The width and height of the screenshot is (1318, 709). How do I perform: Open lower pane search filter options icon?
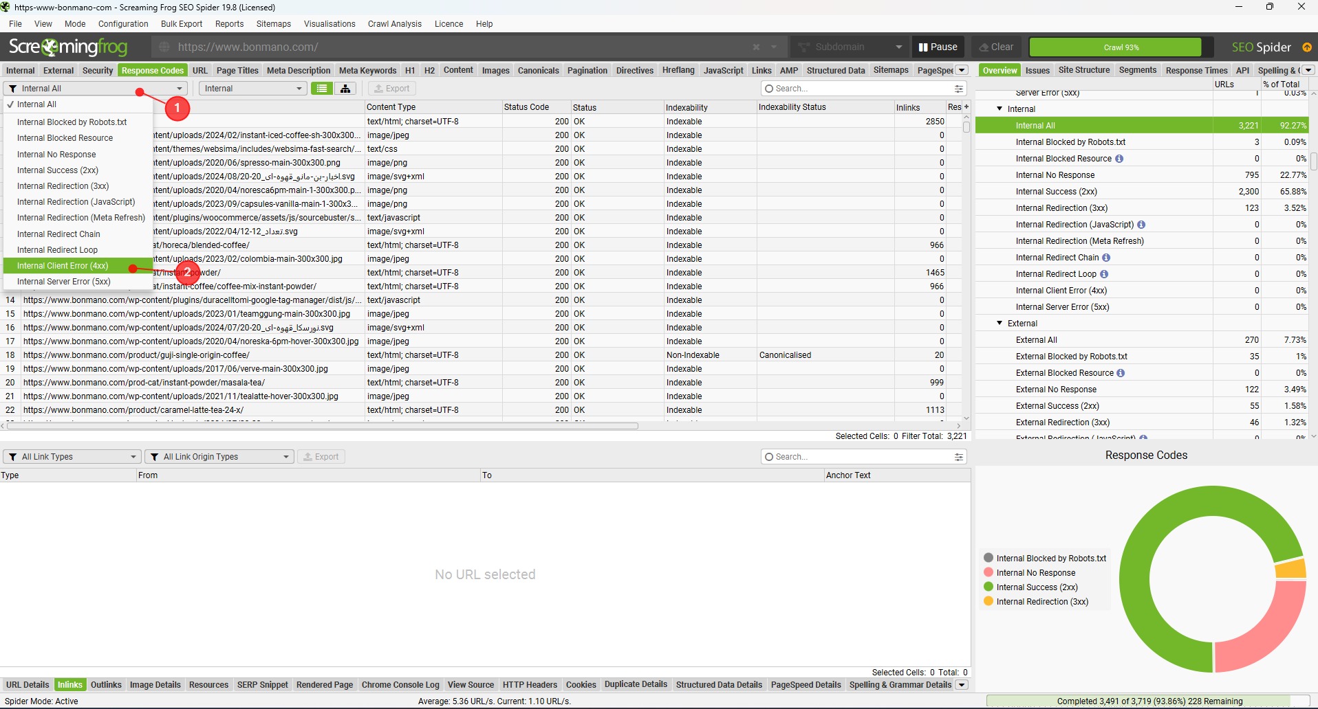coord(958,457)
